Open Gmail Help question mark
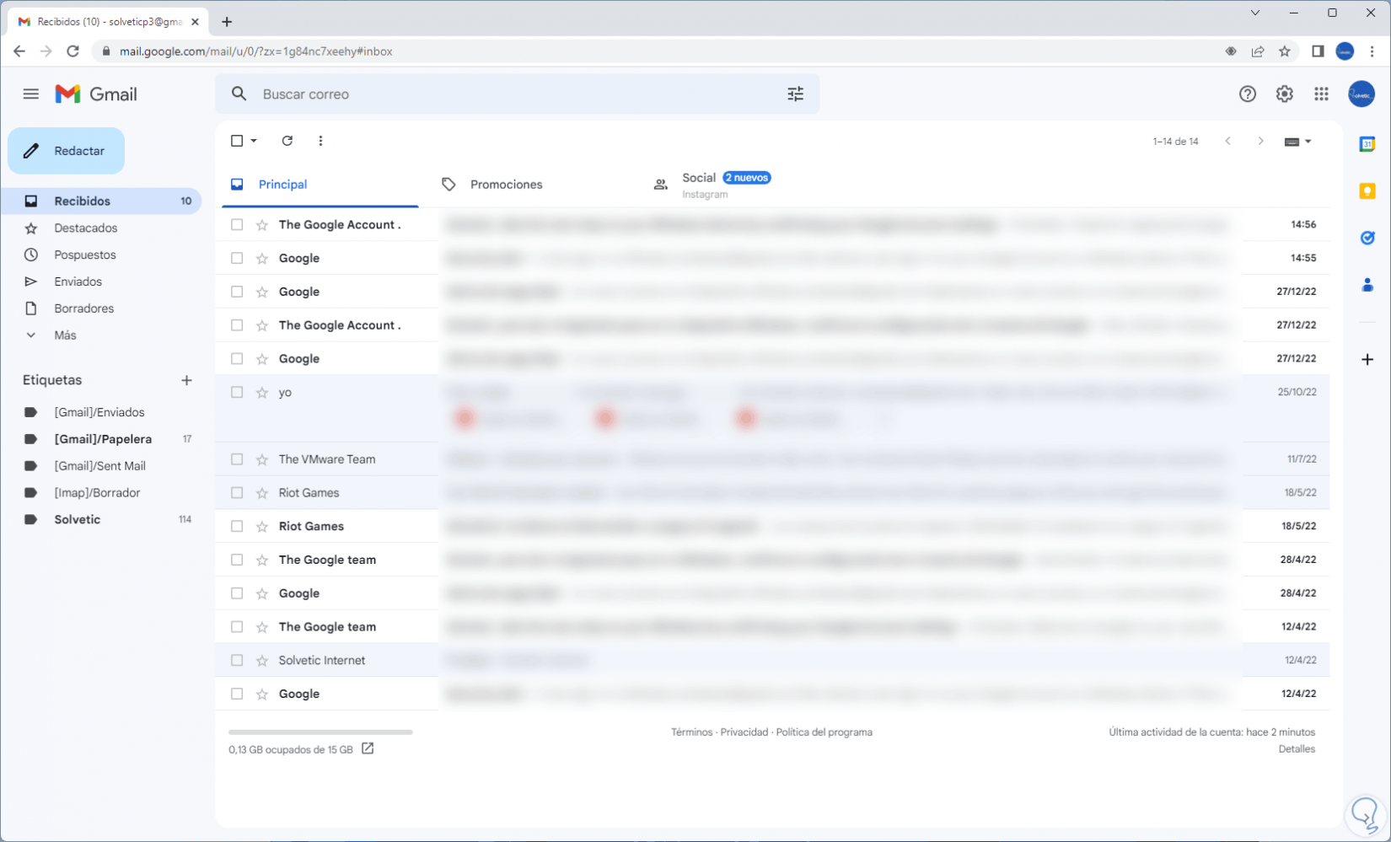Viewport: 1391px width, 842px height. coord(1247,94)
